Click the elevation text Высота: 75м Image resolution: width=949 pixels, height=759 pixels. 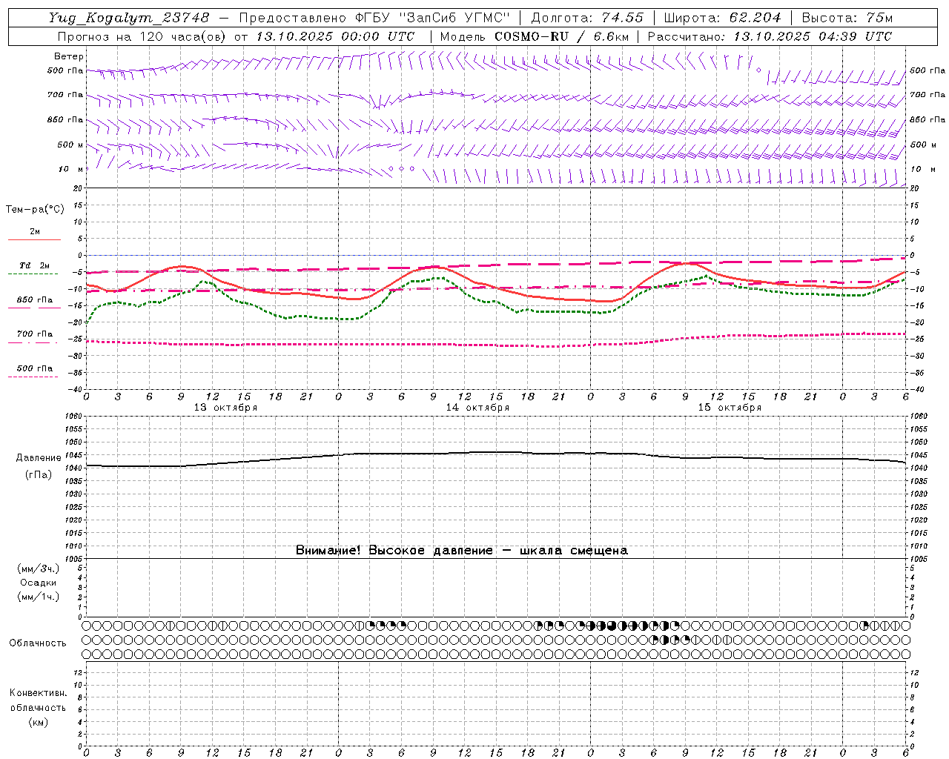(x=847, y=18)
